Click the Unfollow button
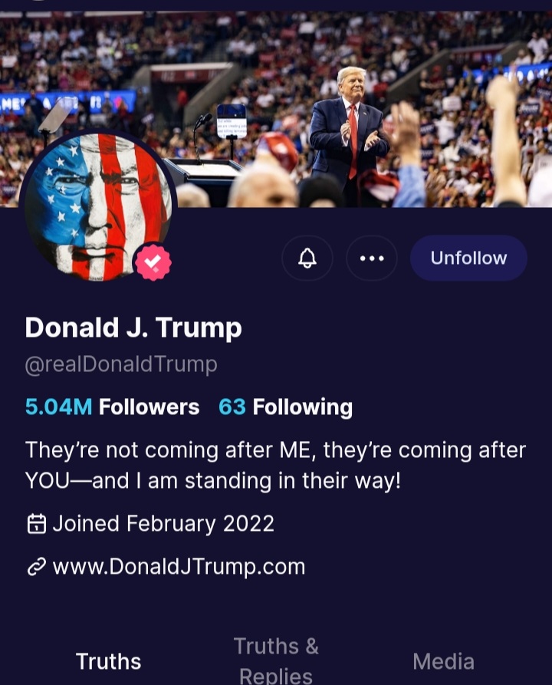552x685 pixels. [x=468, y=259]
